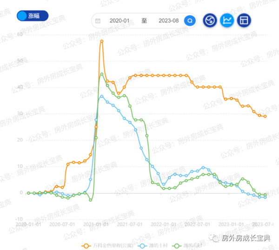
Task: Edit the start date field 2020-01
Action: (119, 21)
